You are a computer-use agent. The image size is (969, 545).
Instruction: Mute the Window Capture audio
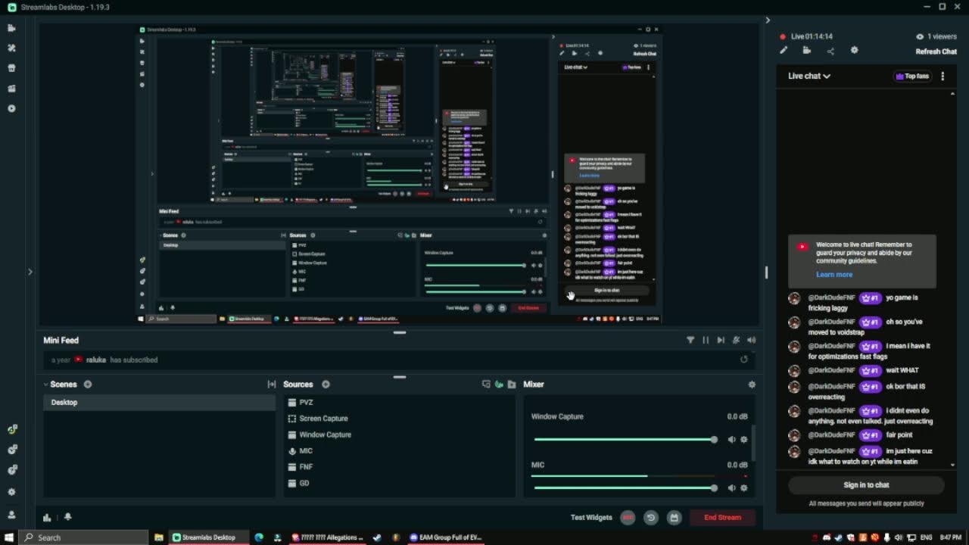point(731,440)
